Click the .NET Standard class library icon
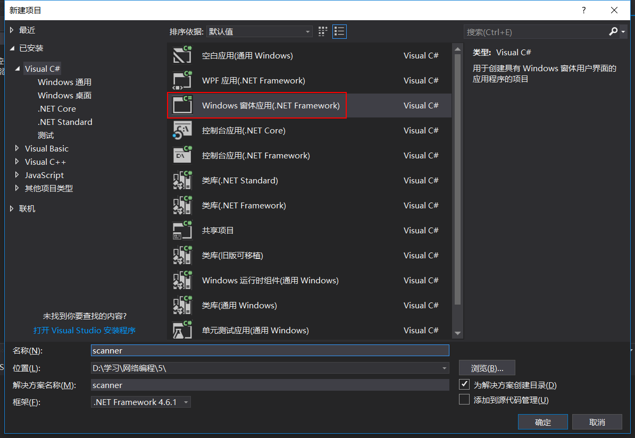The height and width of the screenshot is (438, 635). pos(182,180)
